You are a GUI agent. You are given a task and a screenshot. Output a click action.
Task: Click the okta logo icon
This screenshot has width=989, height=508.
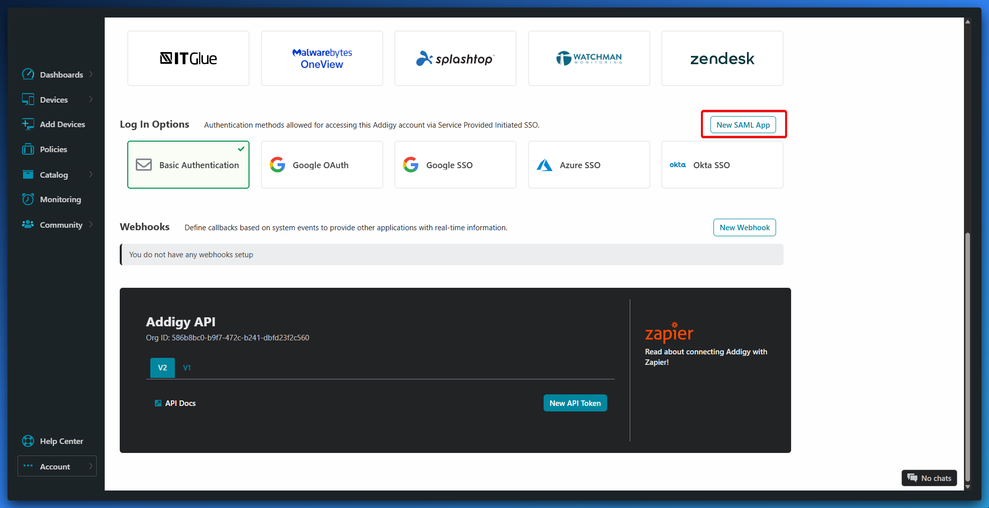coord(678,165)
